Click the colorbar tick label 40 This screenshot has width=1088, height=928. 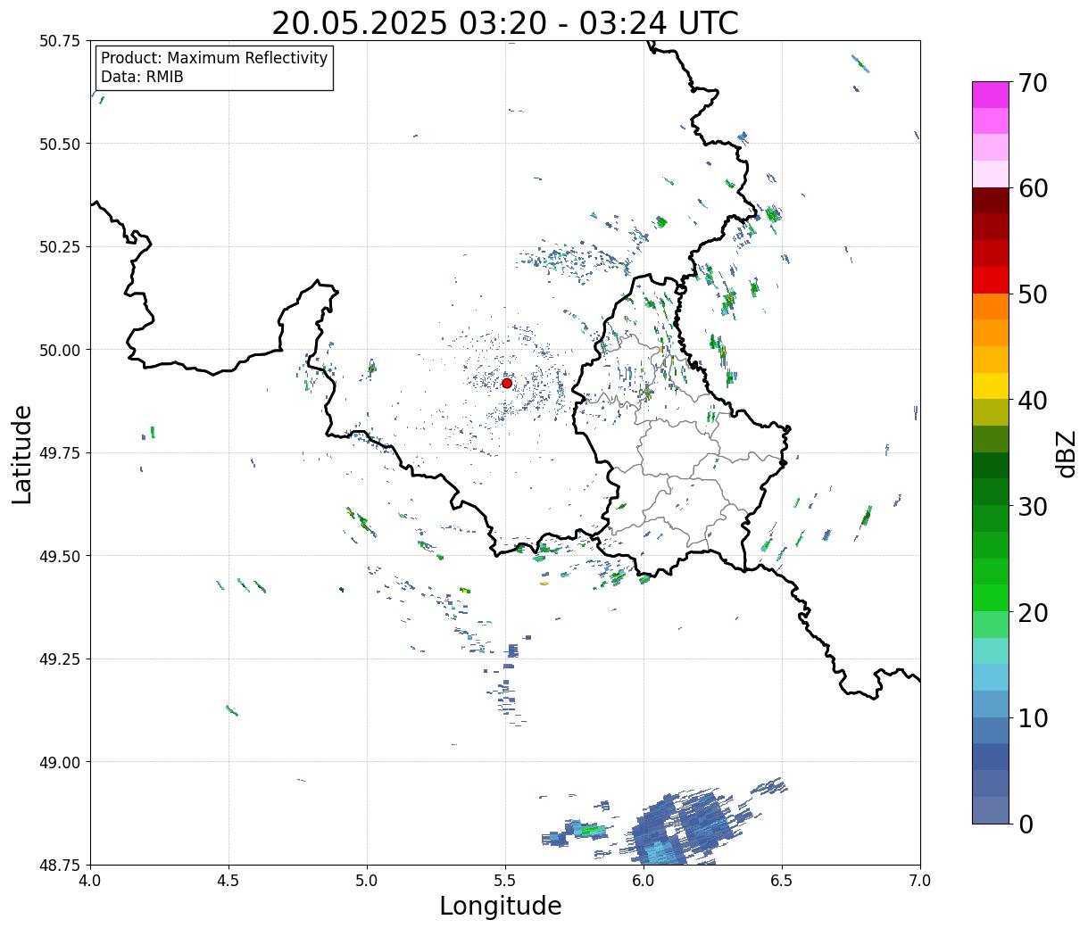(x=1033, y=400)
